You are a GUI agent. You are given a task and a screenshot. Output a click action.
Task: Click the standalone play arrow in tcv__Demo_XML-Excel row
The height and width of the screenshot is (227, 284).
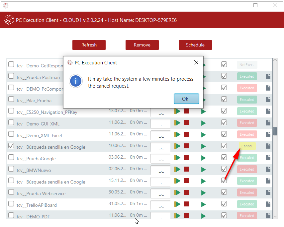[203, 135]
